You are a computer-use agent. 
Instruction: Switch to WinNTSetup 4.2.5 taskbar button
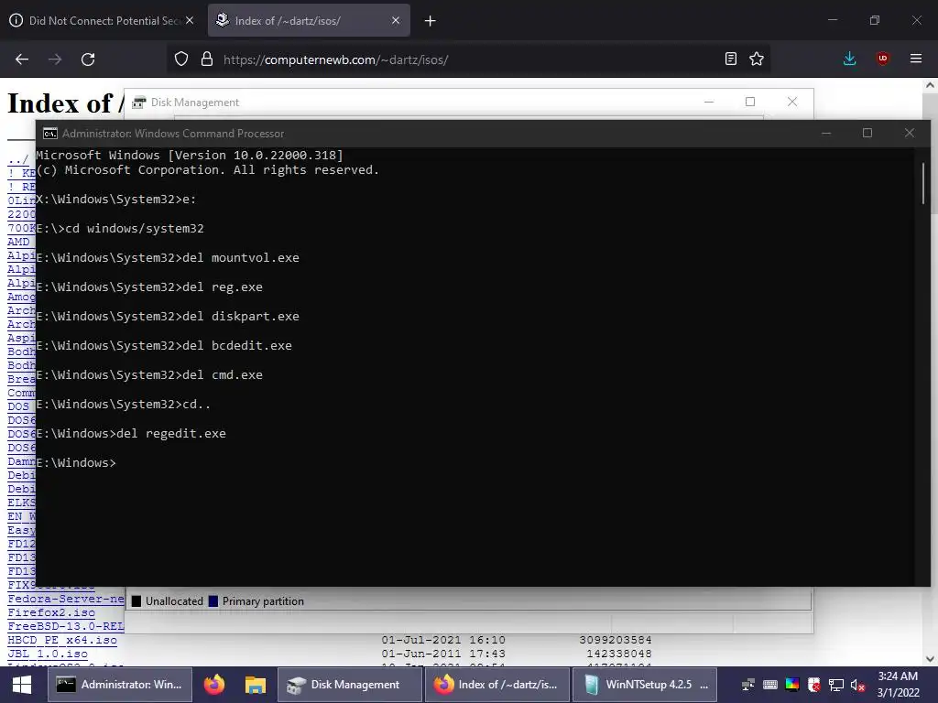(x=644, y=685)
